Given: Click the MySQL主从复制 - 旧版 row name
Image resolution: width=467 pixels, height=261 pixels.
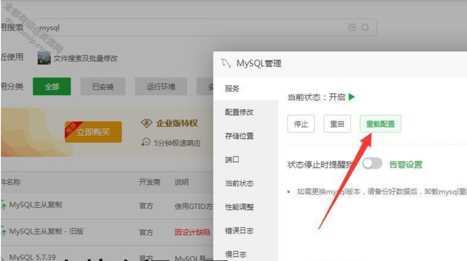Looking at the screenshot, I should point(46,231).
